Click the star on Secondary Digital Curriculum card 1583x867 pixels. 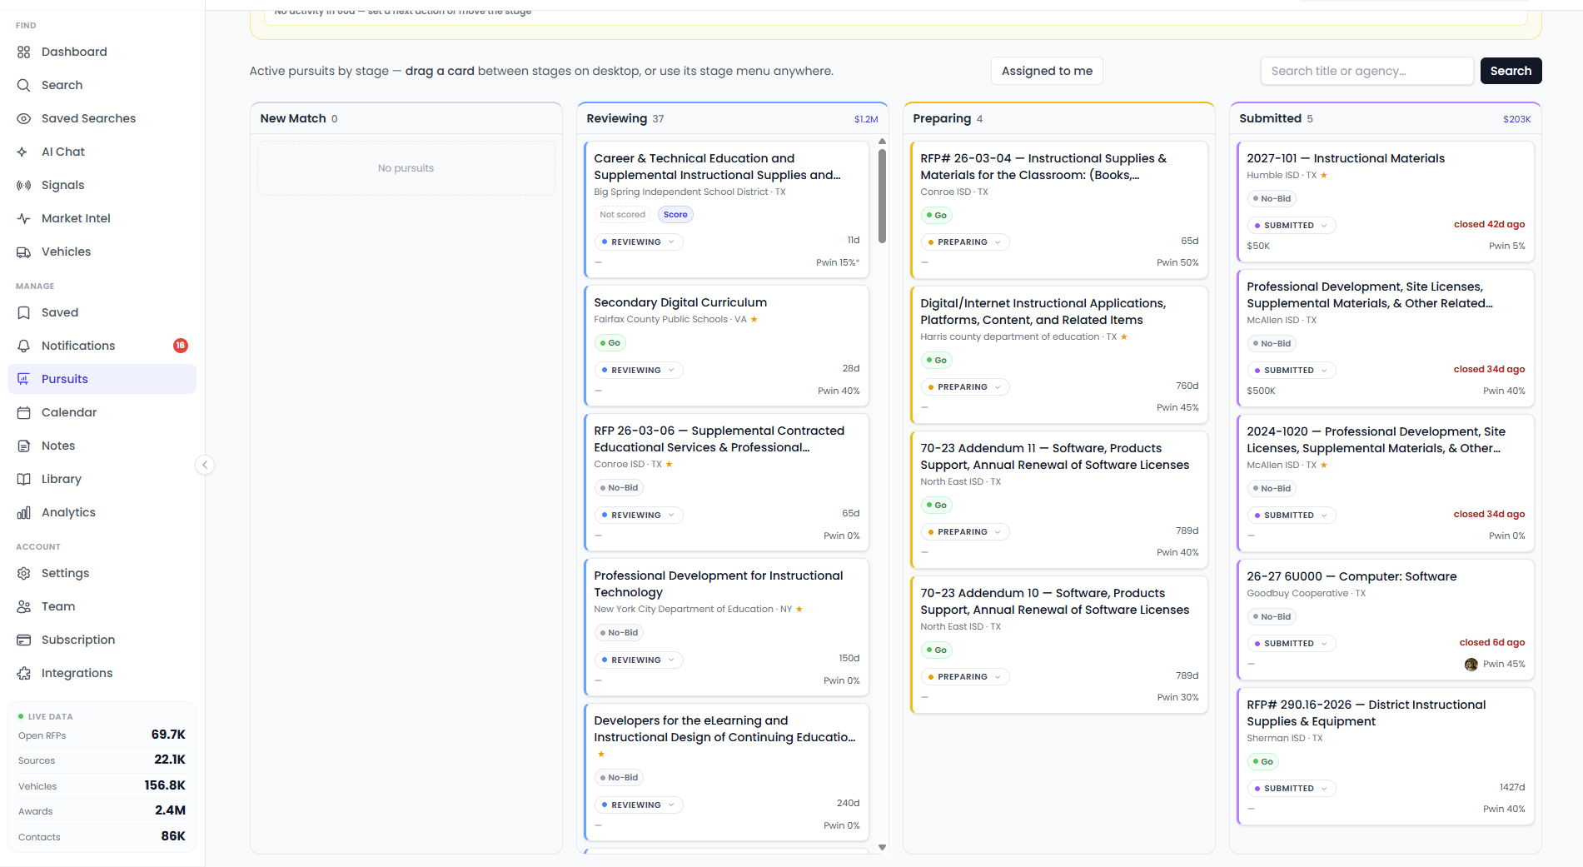pos(754,319)
